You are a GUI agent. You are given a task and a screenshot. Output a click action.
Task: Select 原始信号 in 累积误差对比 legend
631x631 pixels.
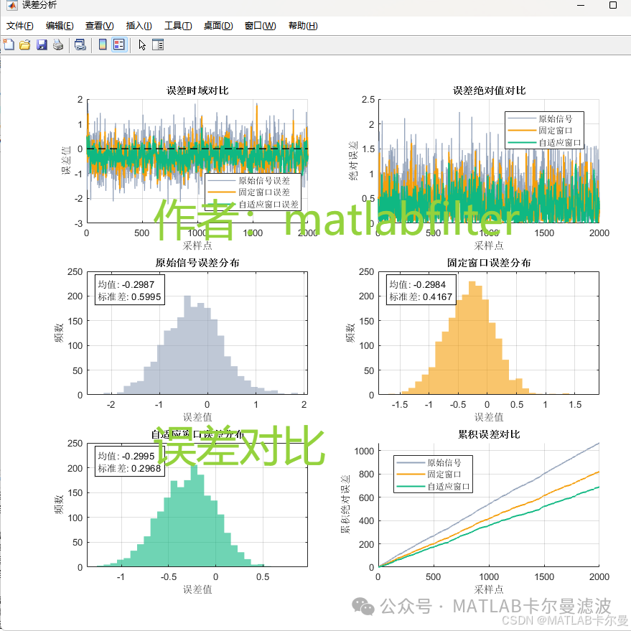(x=444, y=462)
